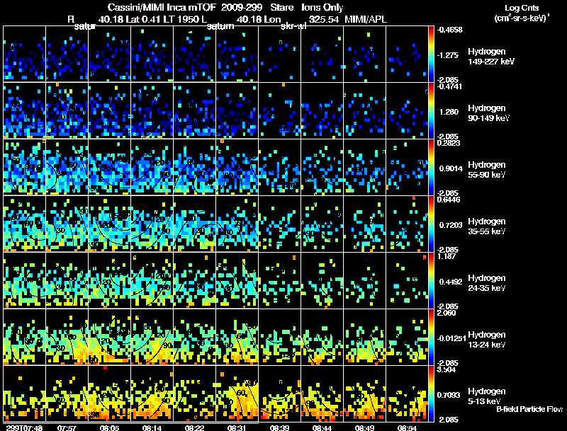This screenshot has height=431, width=567.
Task: Click the Cassini/MIMI Inca mTOF title
Action: click(x=162, y=7)
